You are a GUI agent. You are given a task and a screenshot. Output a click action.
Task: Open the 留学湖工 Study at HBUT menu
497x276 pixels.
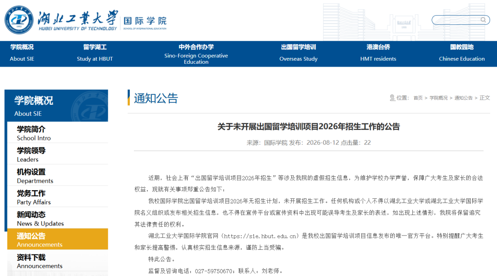click(95, 53)
